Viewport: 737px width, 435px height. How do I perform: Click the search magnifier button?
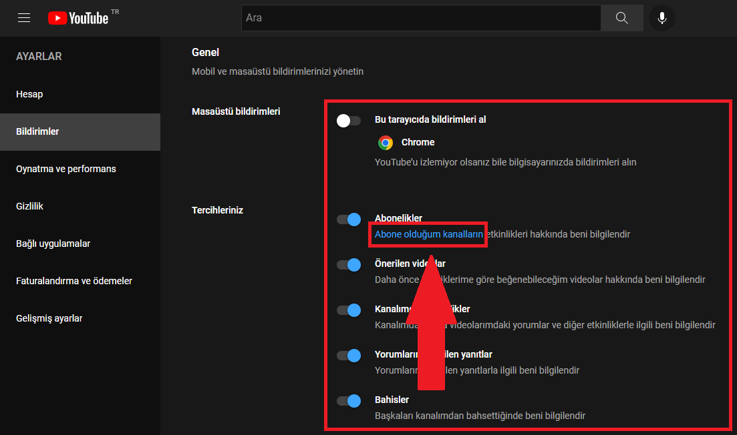[621, 18]
